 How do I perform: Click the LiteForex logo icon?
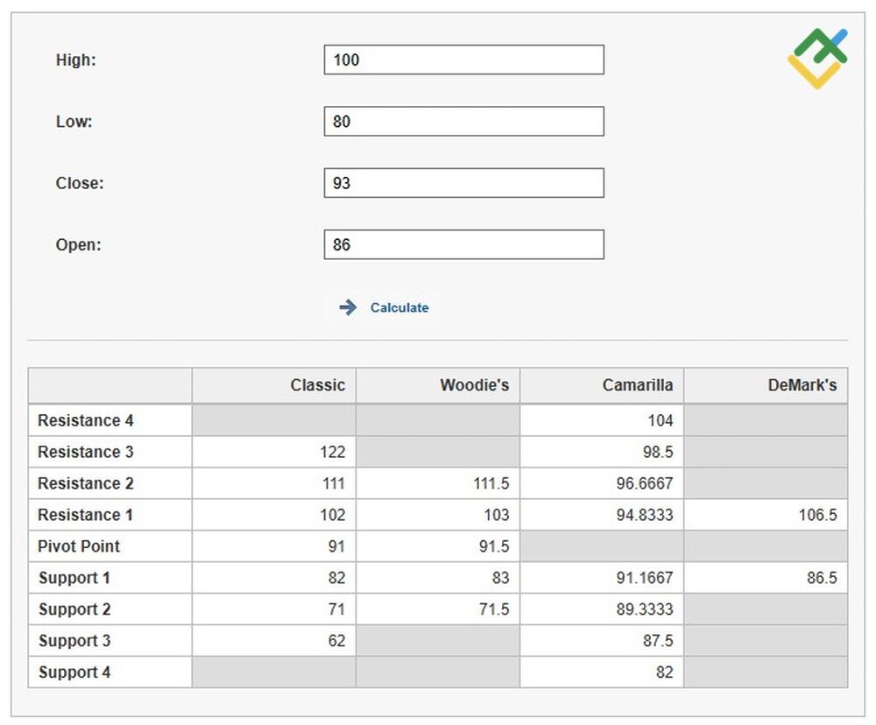click(x=819, y=54)
